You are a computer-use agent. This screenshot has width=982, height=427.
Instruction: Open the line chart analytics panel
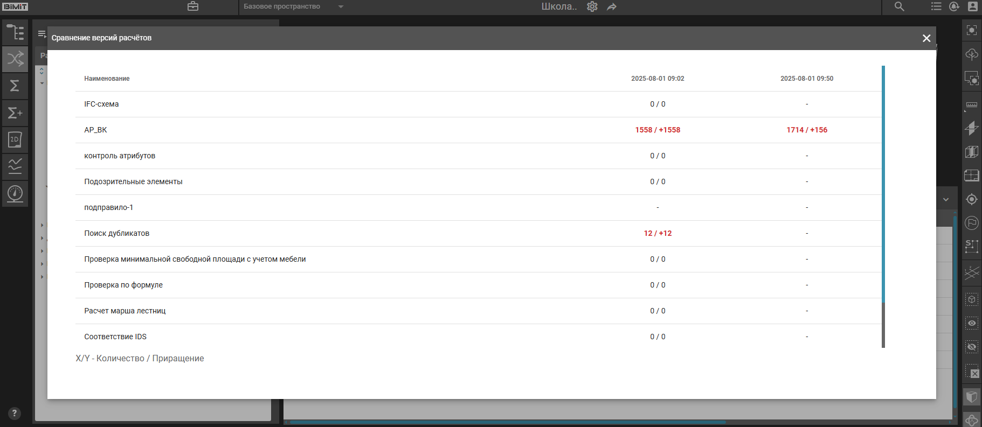pos(15,166)
